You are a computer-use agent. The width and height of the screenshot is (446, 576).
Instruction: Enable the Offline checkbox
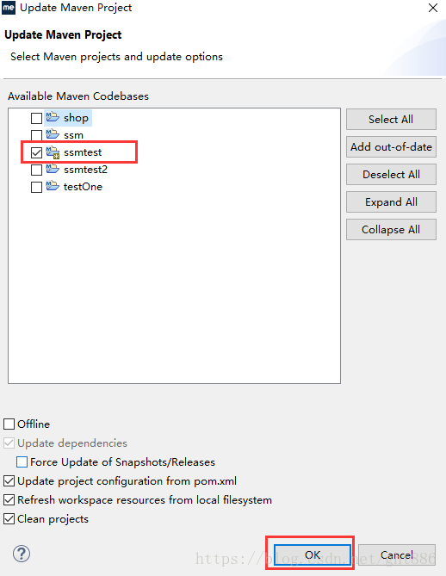(9, 424)
